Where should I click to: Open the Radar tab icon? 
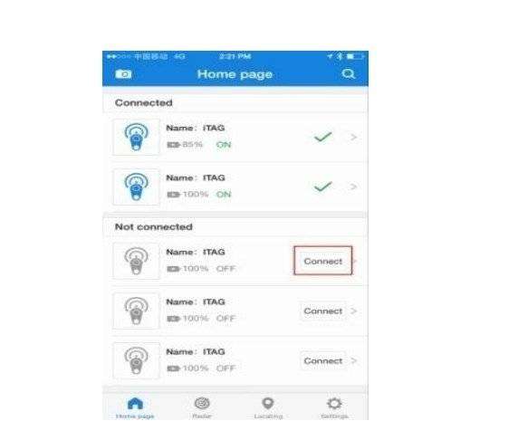click(202, 403)
